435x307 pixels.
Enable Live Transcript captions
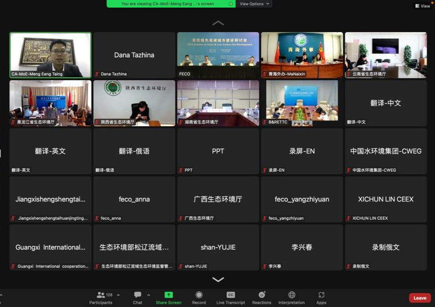point(231,297)
